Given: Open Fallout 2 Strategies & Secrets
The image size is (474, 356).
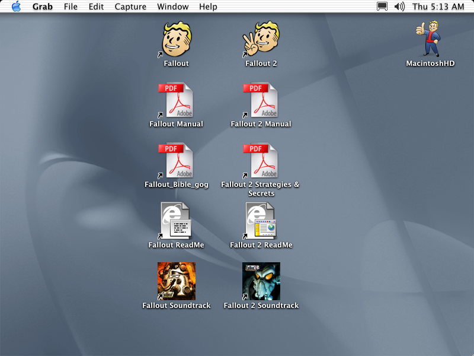Looking at the screenshot, I should [x=261, y=160].
